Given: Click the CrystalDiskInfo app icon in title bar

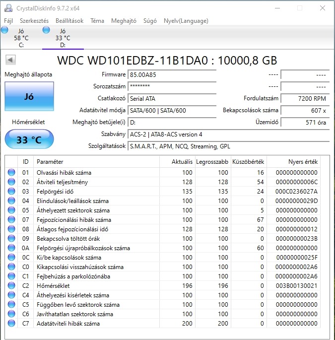Looking at the screenshot, I should (x=8, y=8).
